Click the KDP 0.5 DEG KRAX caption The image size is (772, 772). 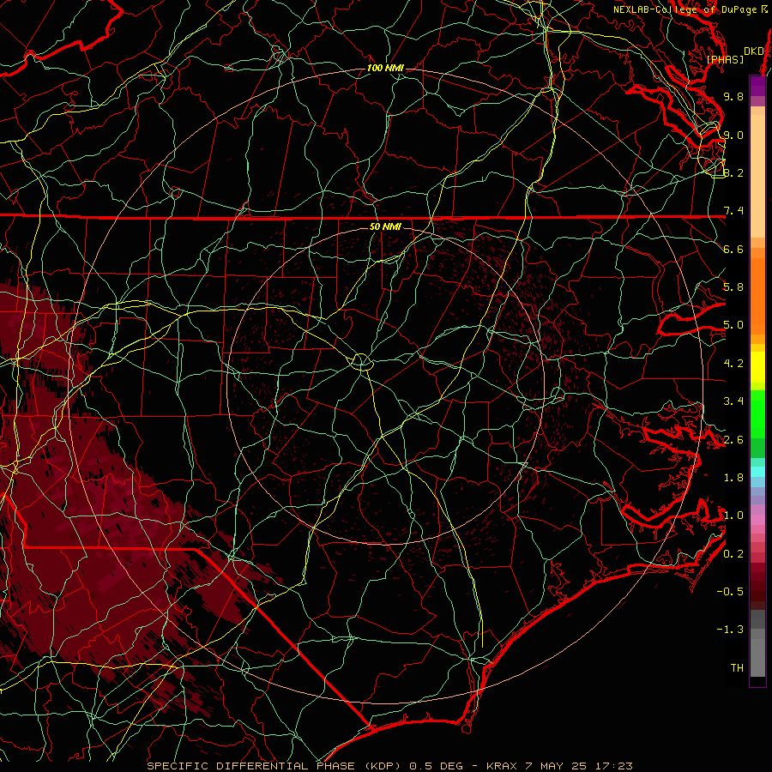pyautogui.click(x=389, y=766)
